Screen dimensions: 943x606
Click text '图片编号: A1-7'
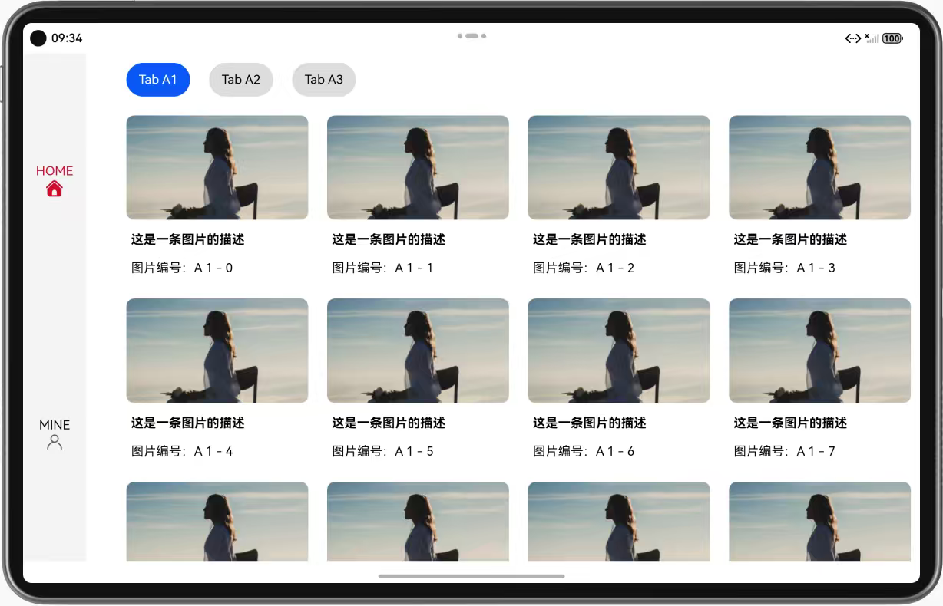(x=785, y=451)
